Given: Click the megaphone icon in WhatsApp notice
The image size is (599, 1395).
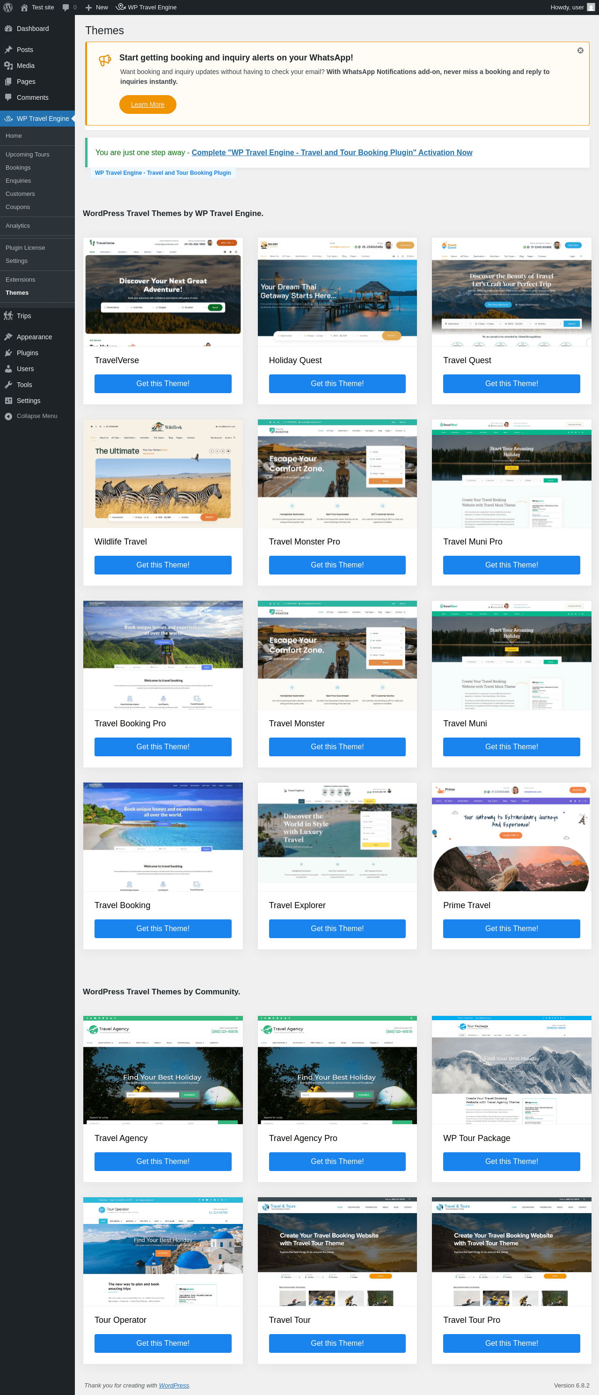Looking at the screenshot, I should [x=105, y=60].
